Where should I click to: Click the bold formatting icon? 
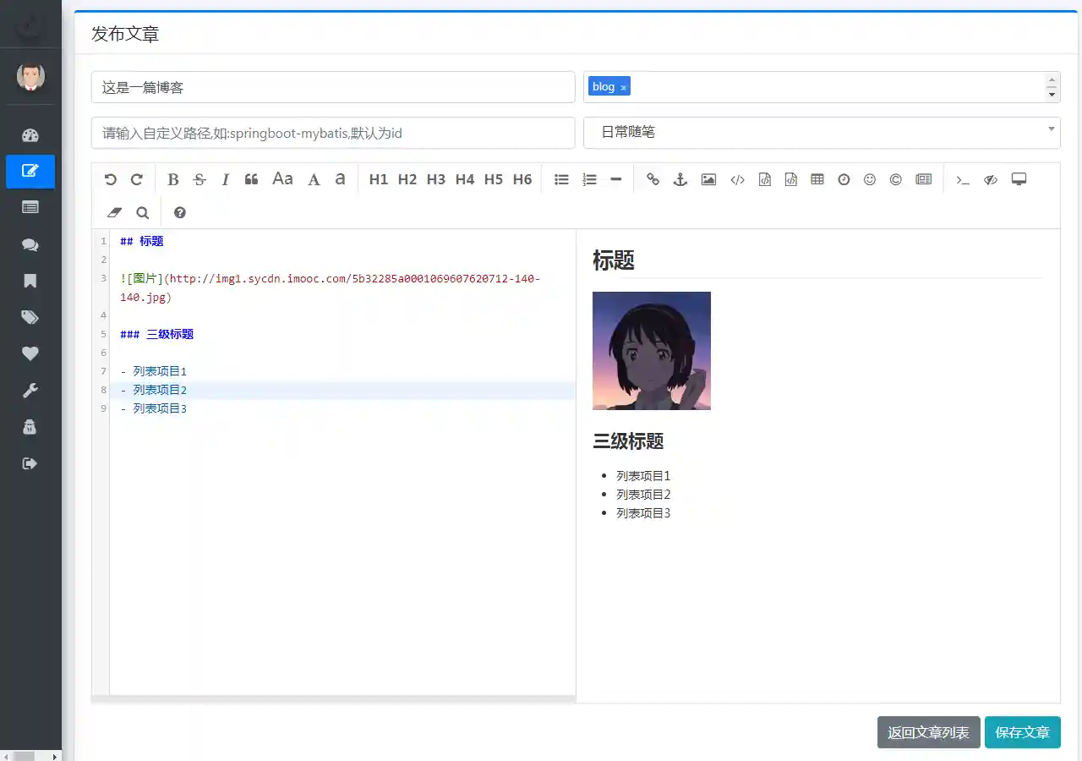(173, 179)
